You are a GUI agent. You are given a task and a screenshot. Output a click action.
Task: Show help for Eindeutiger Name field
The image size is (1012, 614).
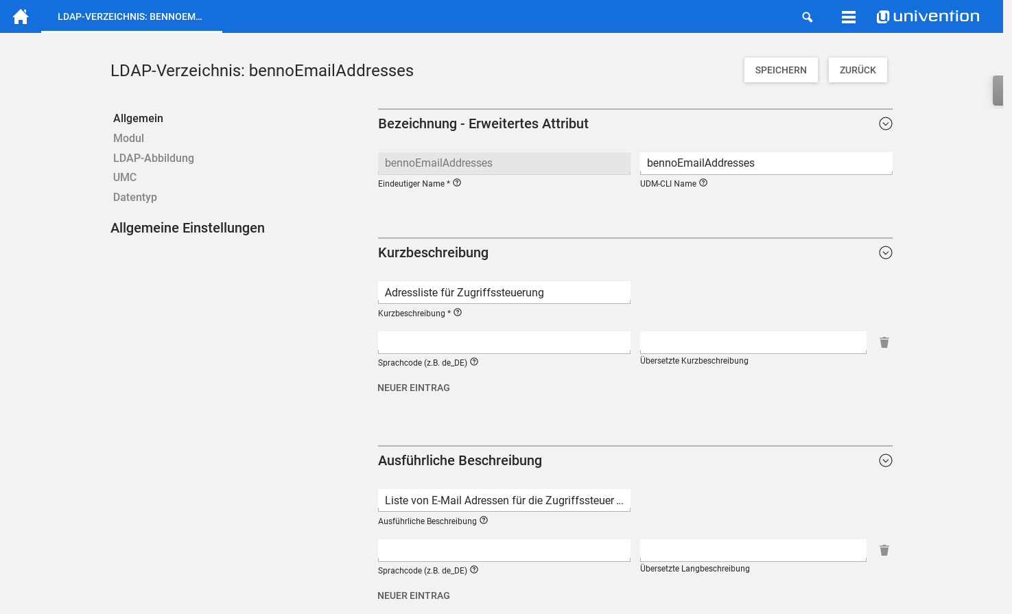tap(457, 183)
